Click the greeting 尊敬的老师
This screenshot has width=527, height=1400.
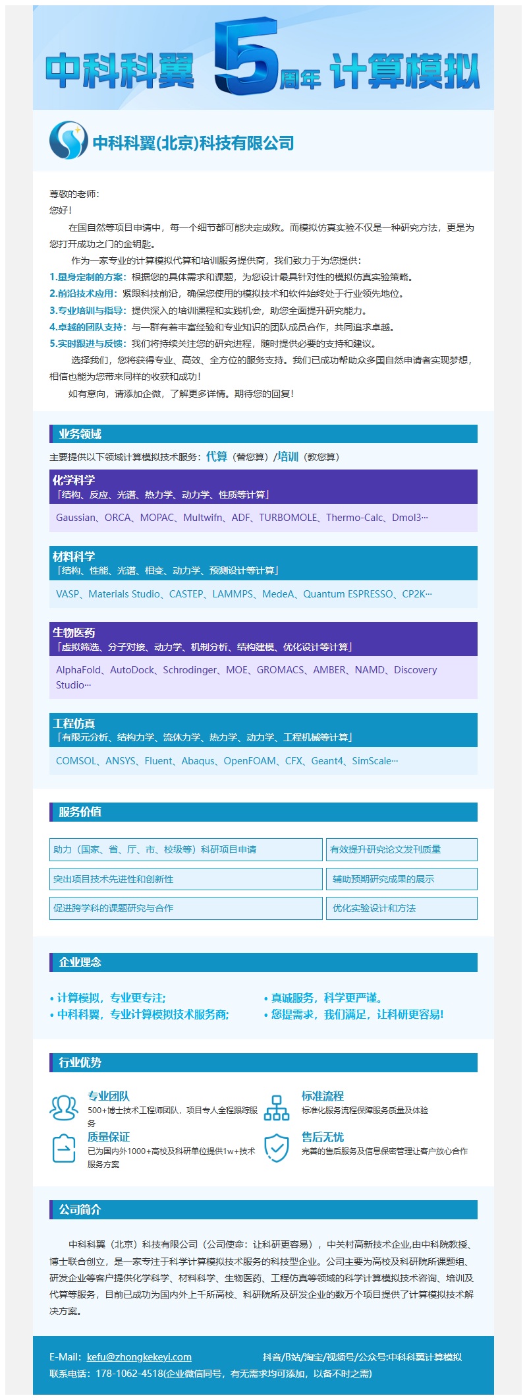tap(74, 194)
